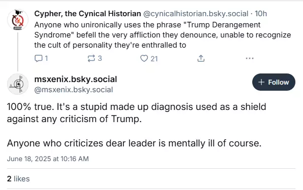Viewport: 303px width, 190px height.
Task: Repost Cypher's post using repost icon
Action: 91,58
